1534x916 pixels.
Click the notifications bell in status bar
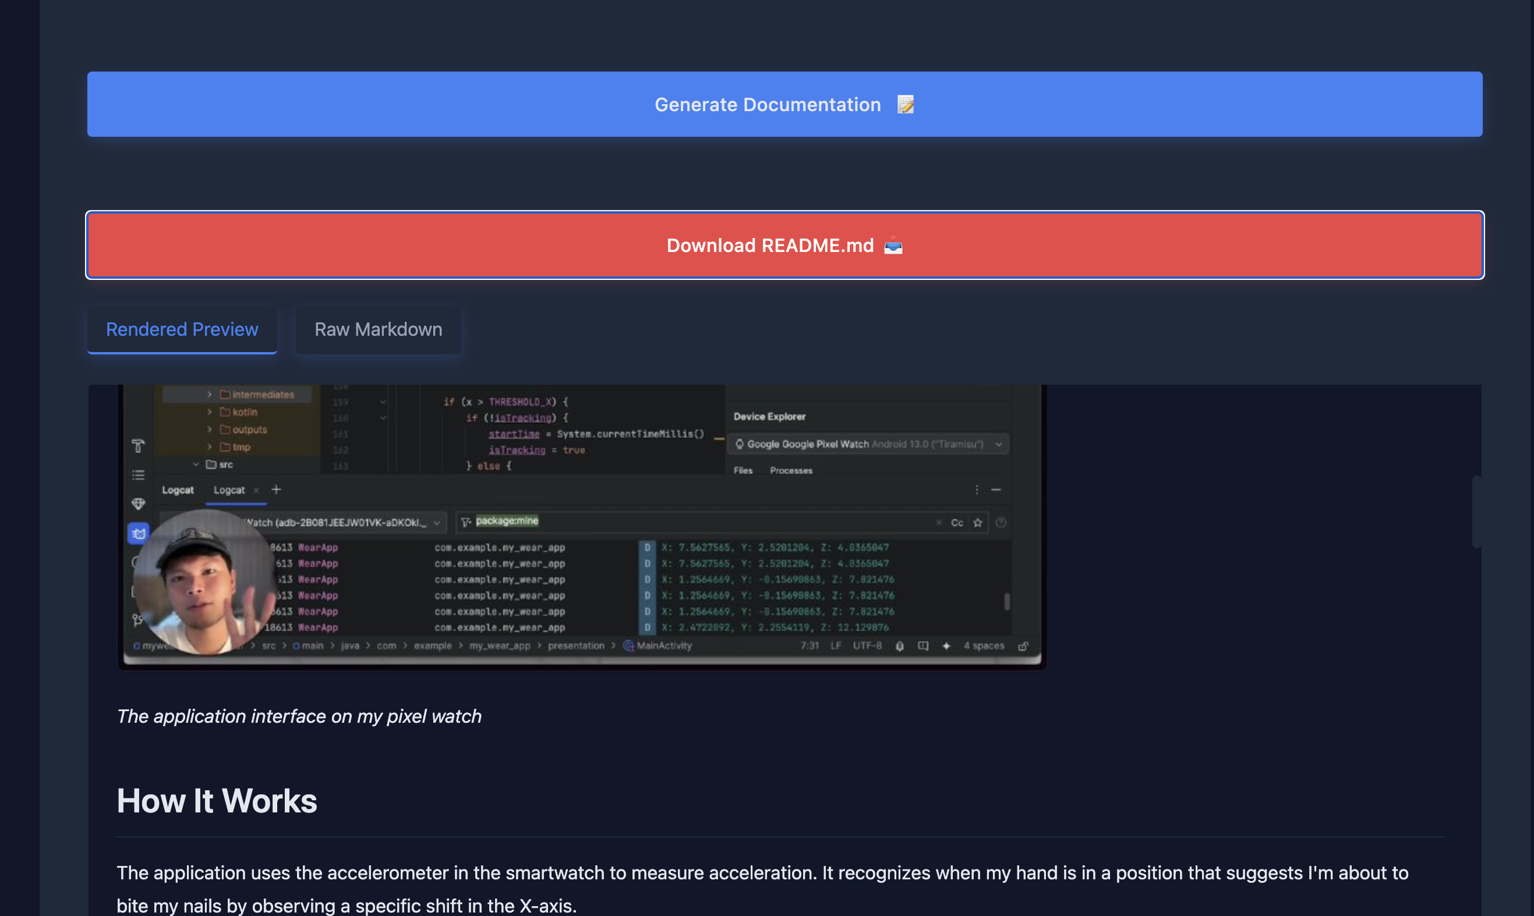[x=900, y=645]
